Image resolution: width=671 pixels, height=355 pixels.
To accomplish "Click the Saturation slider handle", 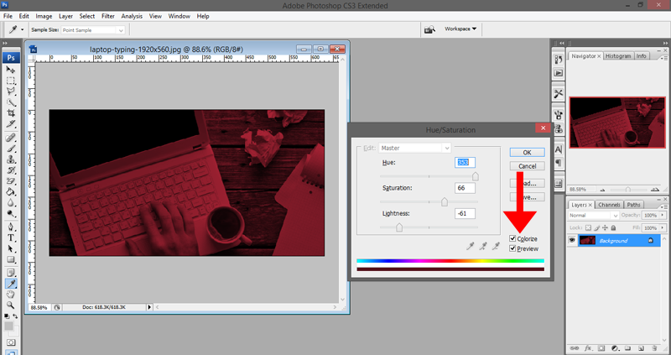I will tap(445, 201).
